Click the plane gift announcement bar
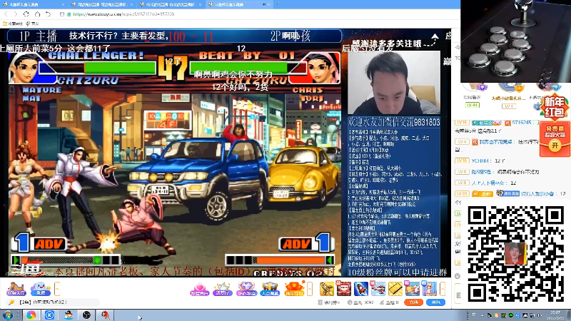 click(53, 302)
